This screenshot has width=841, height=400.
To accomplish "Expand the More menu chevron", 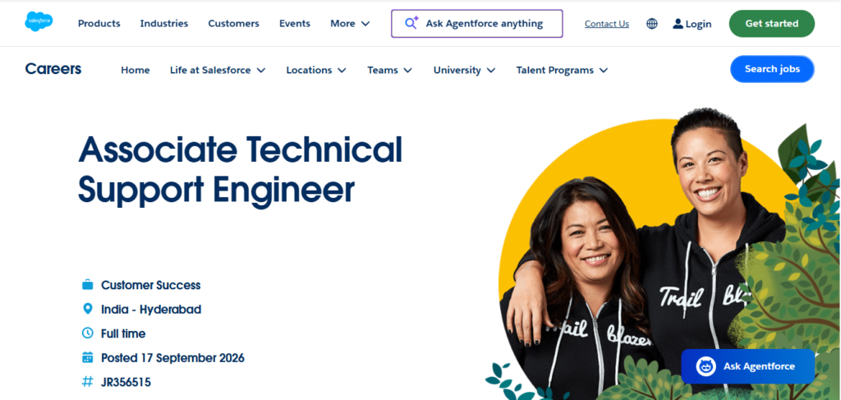I will (365, 24).
